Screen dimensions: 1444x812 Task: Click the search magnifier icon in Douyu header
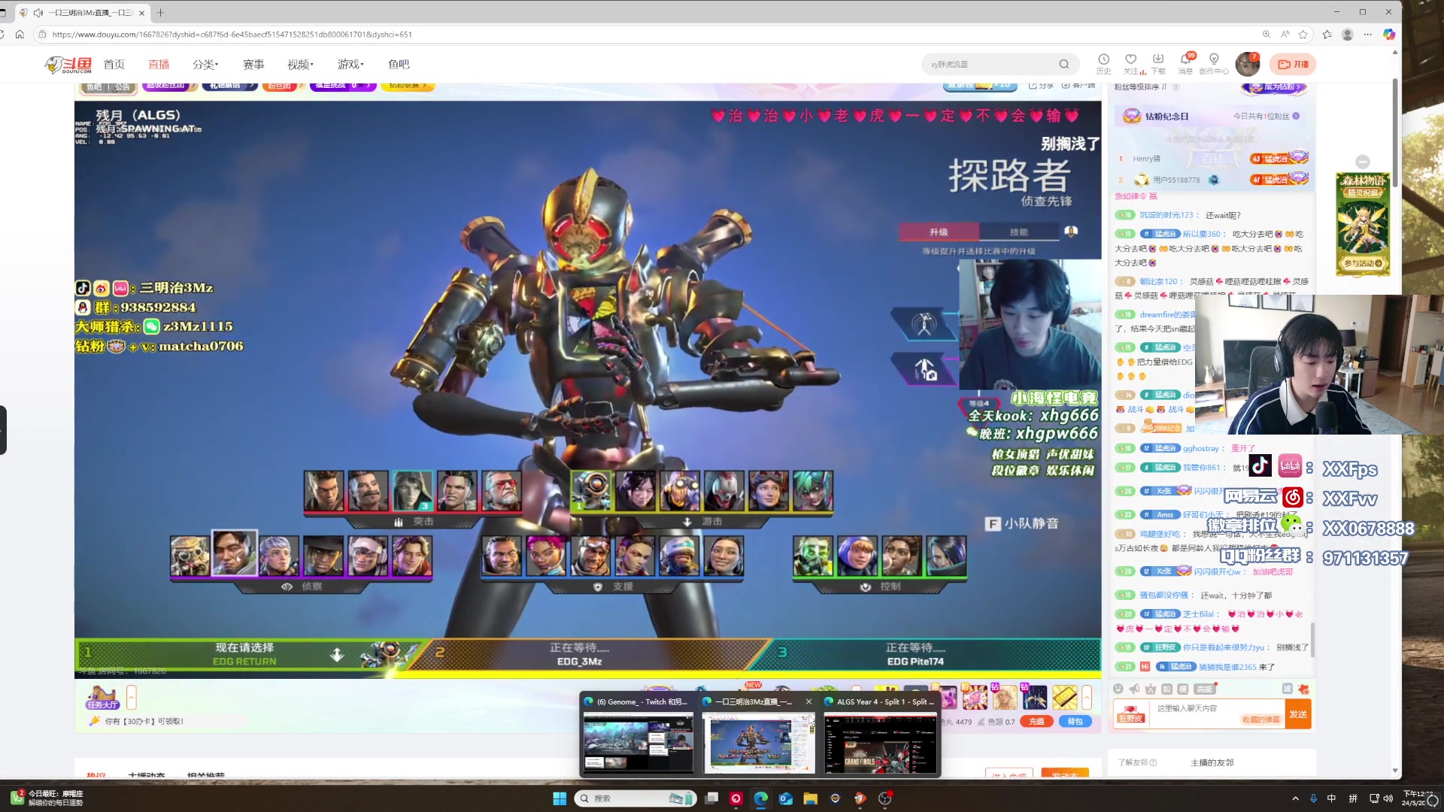click(1063, 65)
